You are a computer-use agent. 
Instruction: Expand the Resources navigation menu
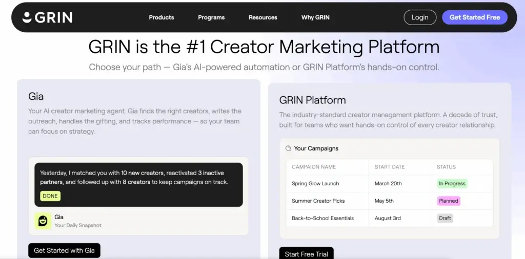pos(263,17)
